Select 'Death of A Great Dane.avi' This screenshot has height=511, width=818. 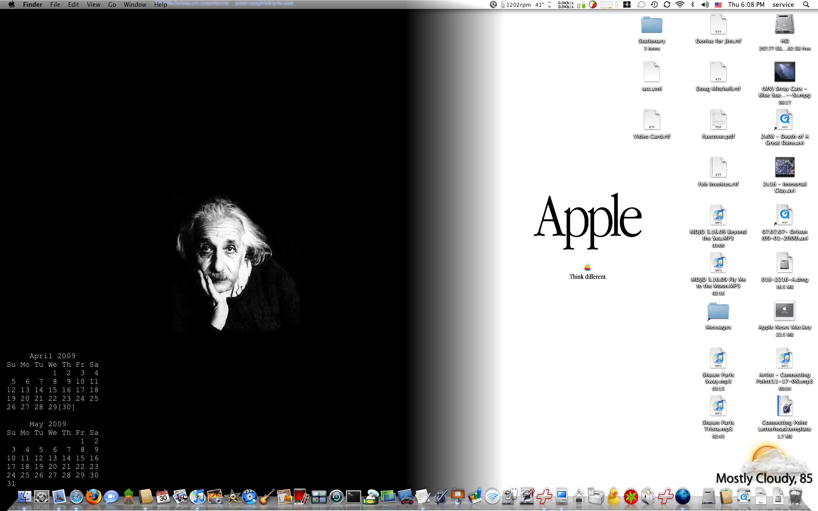point(785,120)
